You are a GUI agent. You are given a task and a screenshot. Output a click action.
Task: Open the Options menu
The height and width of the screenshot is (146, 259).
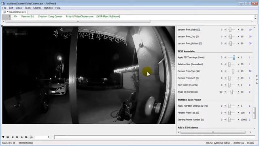click(x=48, y=8)
